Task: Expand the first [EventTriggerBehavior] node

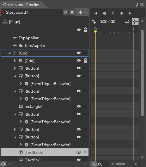Action: tap(21, 84)
